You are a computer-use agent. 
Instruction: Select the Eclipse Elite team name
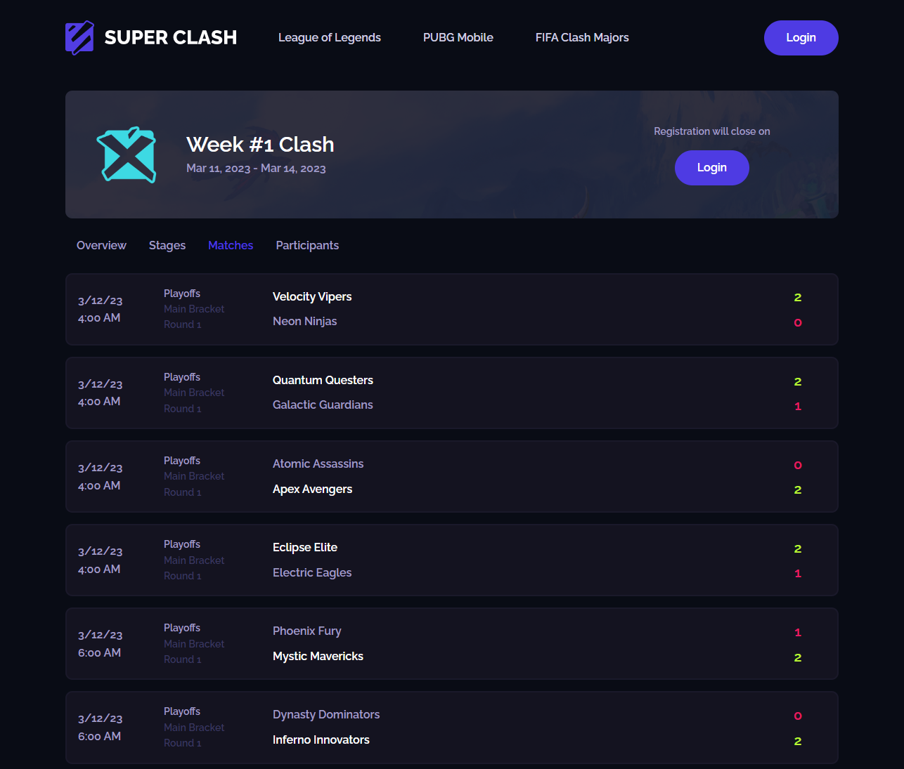point(305,547)
